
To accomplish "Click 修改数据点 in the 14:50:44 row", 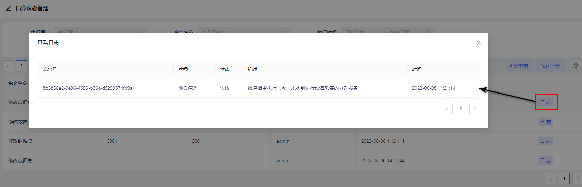I will (20, 160).
